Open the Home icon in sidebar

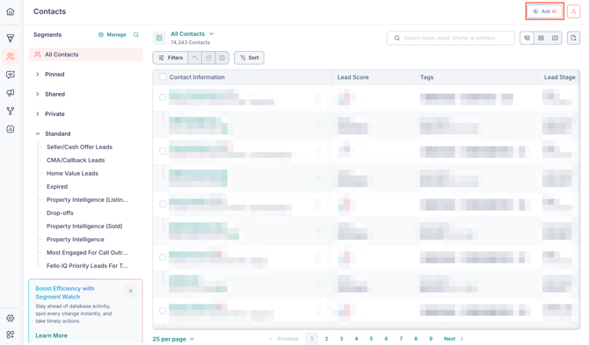pyautogui.click(x=11, y=11)
